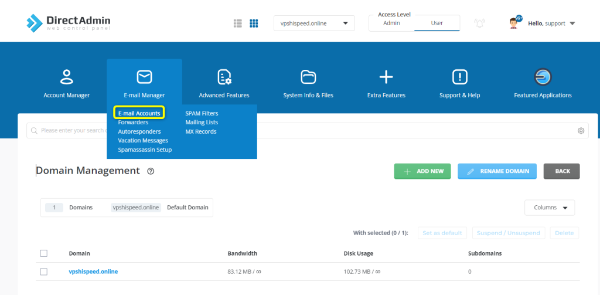600x295 pixels.
Task: Click the Suspend / Unsuspend button
Action: (x=509, y=233)
